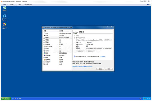152x101 pixels.
Task: Select the DVD drive setting row
Action: pyautogui.click(x=57, y=47)
